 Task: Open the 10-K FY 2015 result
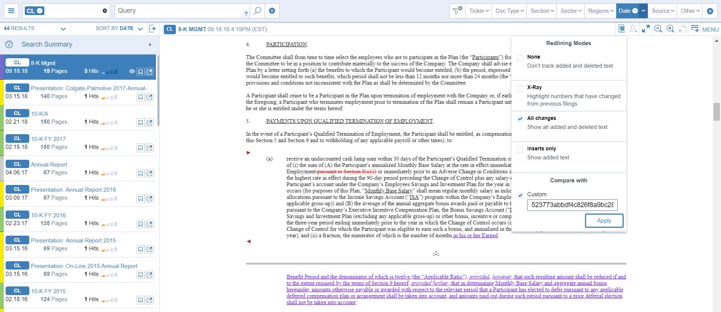pos(48,291)
